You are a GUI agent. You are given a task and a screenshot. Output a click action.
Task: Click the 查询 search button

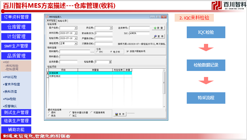click(x=158, y=36)
